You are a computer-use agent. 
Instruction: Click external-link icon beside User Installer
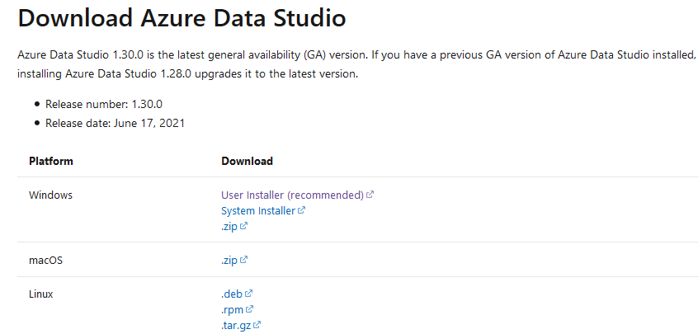(370, 195)
